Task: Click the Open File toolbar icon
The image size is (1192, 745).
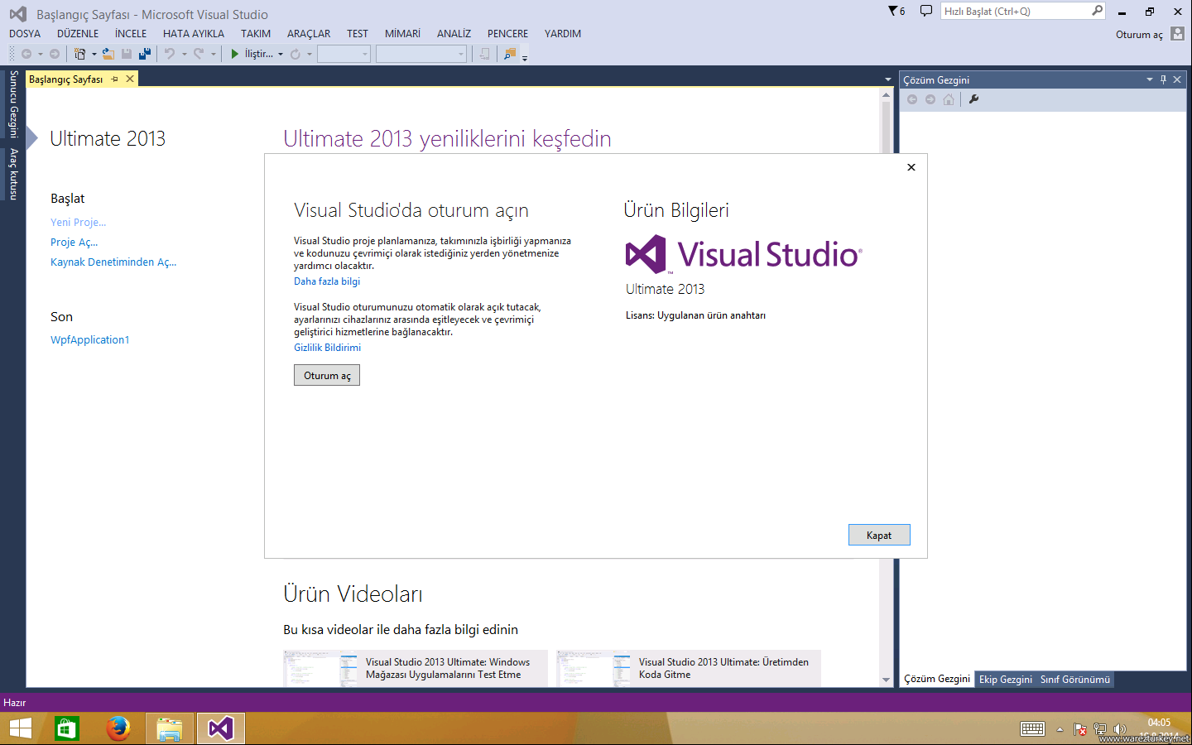Action: pyautogui.click(x=108, y=54)
